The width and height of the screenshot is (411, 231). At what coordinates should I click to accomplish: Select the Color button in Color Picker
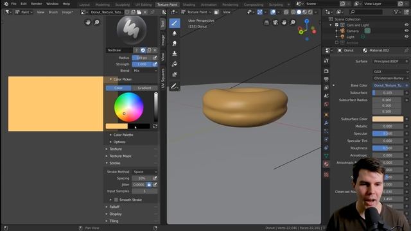[118, 88]
